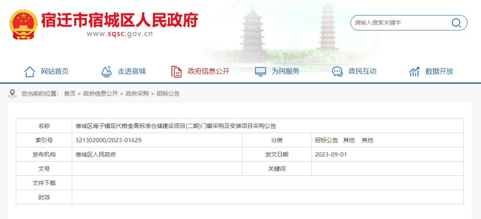
Task: Click 招标公告 breadcrumb link
Action: [168, 94]
